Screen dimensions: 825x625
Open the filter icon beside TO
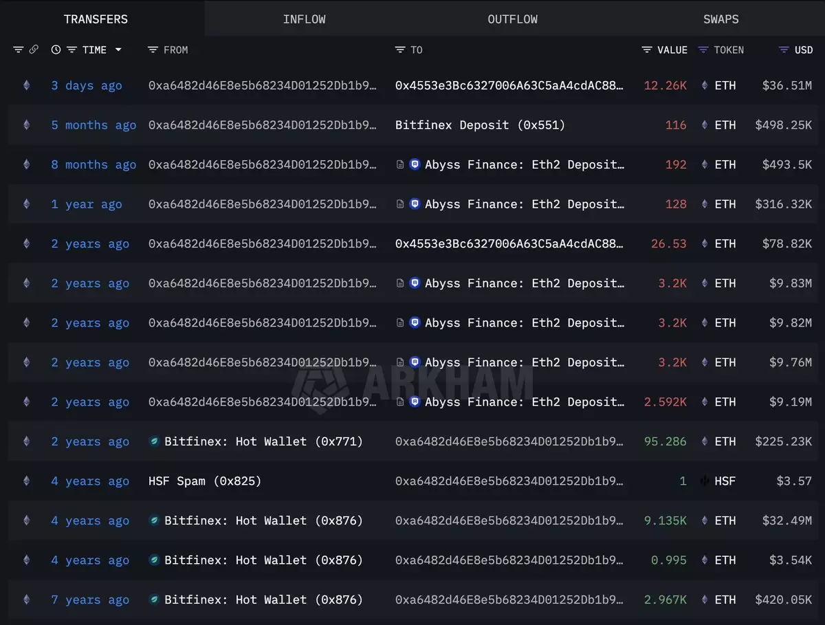(400, 50)
